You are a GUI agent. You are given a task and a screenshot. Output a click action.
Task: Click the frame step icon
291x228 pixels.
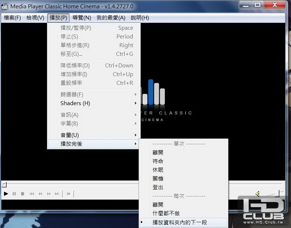click(68, 194)
